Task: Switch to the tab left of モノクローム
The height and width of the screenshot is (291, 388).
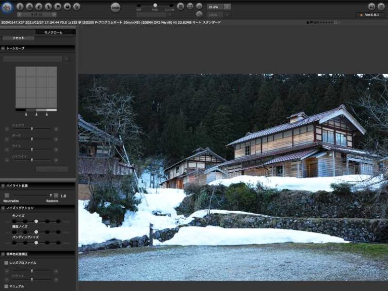Action: 18,32
